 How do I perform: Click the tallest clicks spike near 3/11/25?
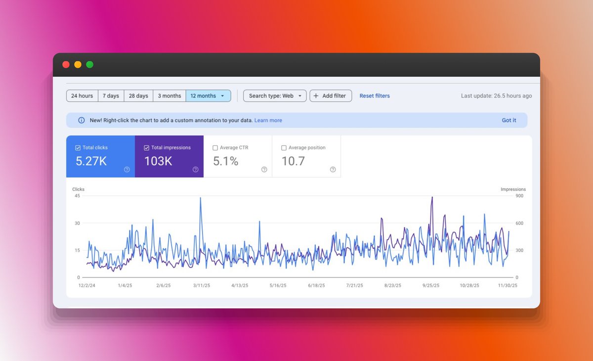200,198
